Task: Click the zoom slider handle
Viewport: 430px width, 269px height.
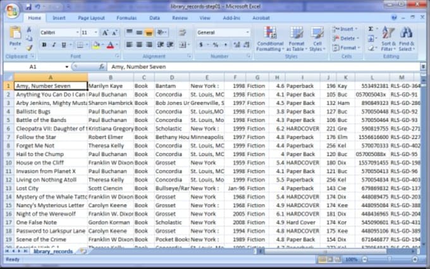Action: (389, 259)
